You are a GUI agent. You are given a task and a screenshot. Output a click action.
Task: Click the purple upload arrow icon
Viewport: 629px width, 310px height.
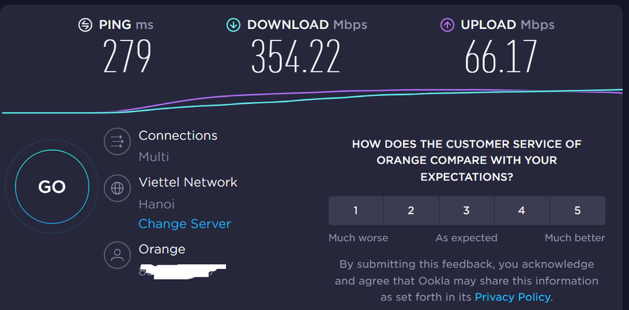coord(447,25)
